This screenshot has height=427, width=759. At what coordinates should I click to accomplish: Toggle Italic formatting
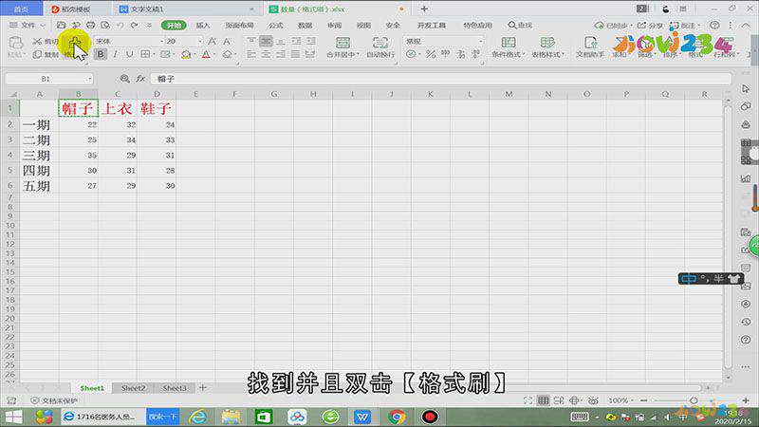point(115,54)
